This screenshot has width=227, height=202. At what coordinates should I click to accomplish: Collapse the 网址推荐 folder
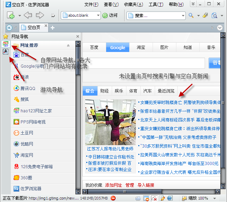68,46
